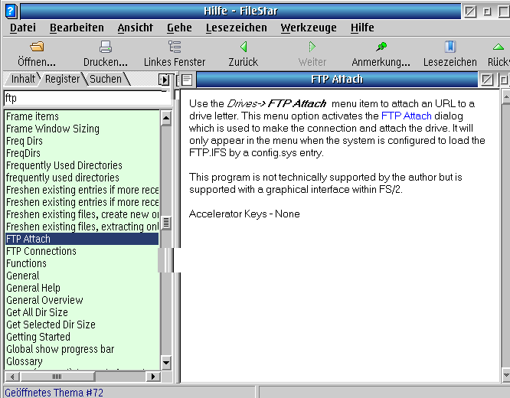Open the Werkzeuge menu
Image resolution: width=510 pixels, height=398 pixels.
pyautogui.click(x=309, y=28)
